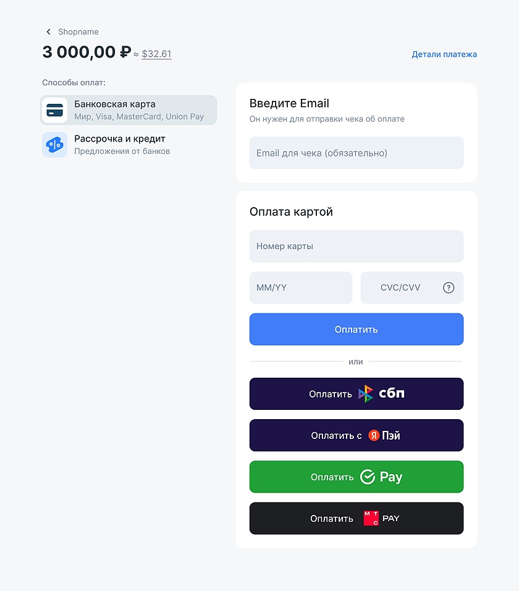Pay with the Оплатить с Пэй button

[x=356, y=435]
